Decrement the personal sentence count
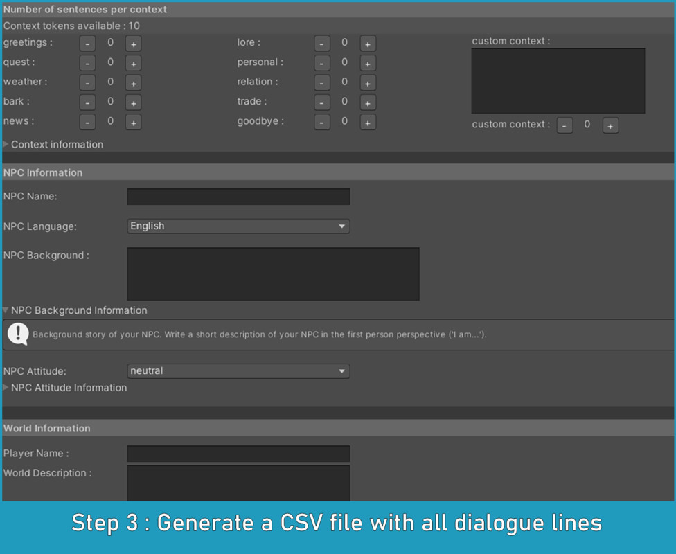 (321, 62)
